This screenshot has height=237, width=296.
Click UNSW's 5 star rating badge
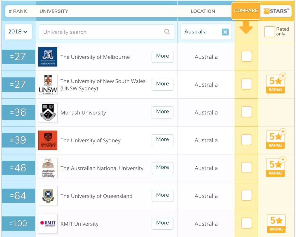[x=276, y=84]
